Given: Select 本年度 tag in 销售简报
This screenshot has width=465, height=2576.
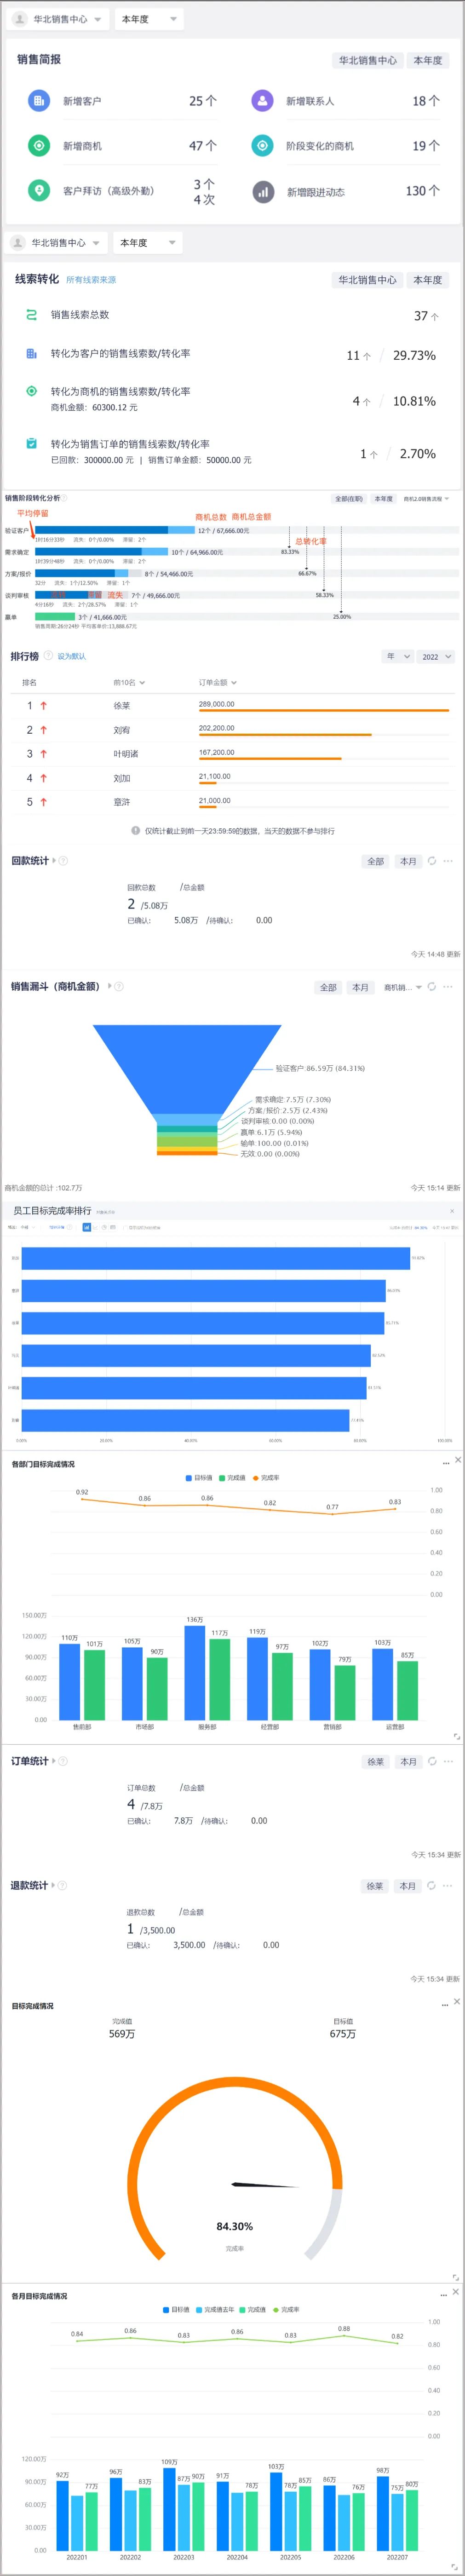Looking at the screenshot, I should 428,60.
